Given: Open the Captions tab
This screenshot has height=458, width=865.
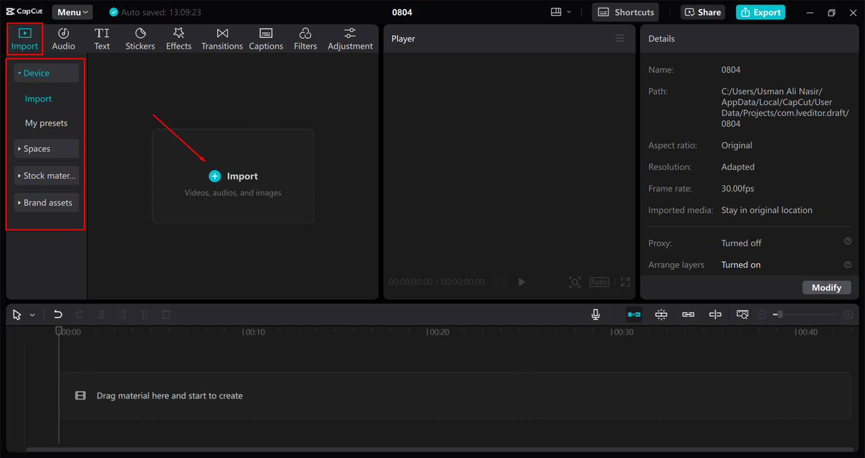Looking at the screenshot, I should [x=266, y=39].
